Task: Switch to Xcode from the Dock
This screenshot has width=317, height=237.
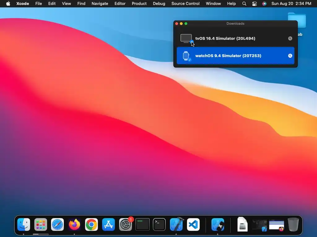Action: point(176,225)
